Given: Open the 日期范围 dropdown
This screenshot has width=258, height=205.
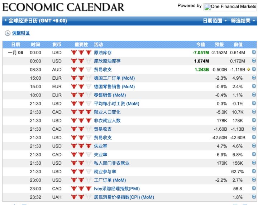Looking at the screenshot, I should [x=215, y=21].
